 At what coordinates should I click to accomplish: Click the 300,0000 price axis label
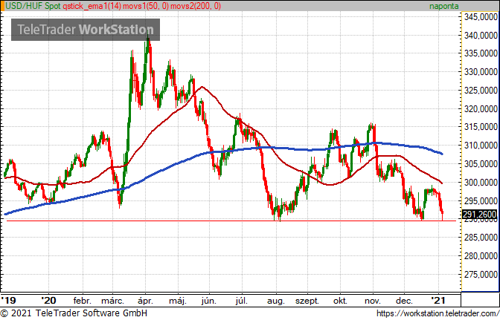click(x=481, y=182)
